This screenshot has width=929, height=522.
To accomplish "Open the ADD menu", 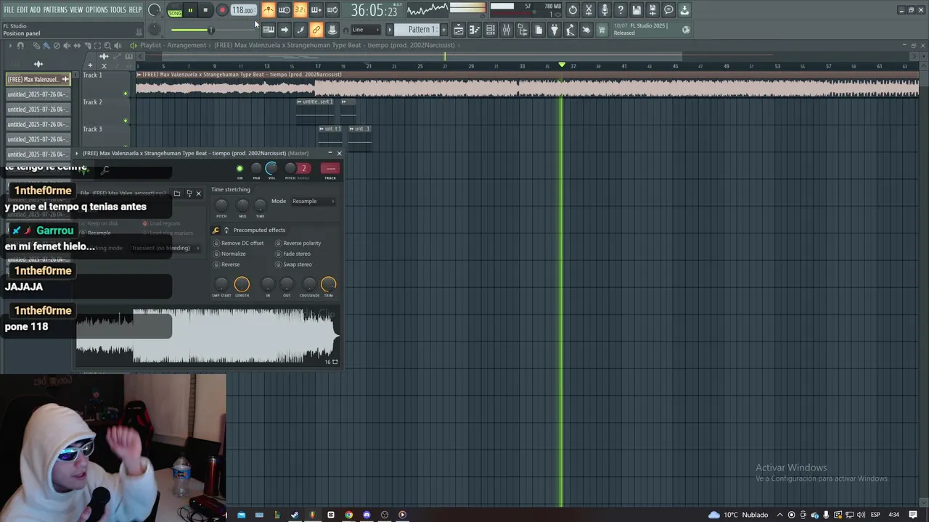I will point(36,10).
